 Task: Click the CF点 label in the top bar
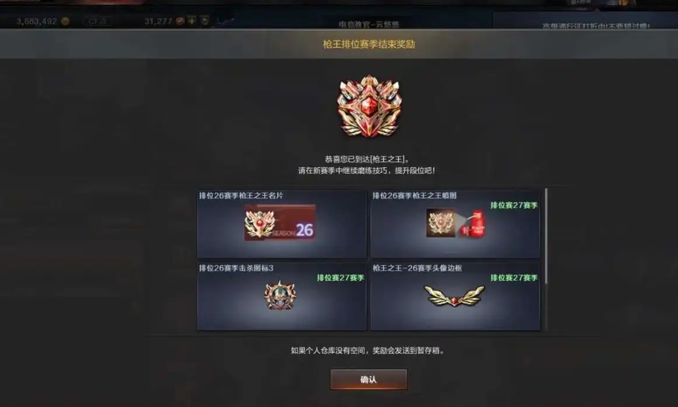click(98, 21)
